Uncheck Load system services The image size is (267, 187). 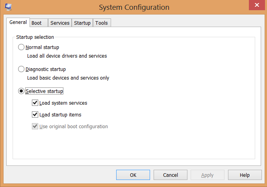click(35, 103)
